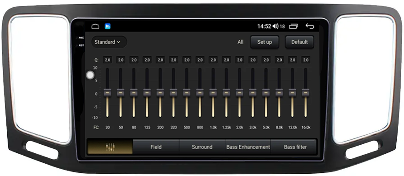Open the Bass filter tab

click(295, 147)
